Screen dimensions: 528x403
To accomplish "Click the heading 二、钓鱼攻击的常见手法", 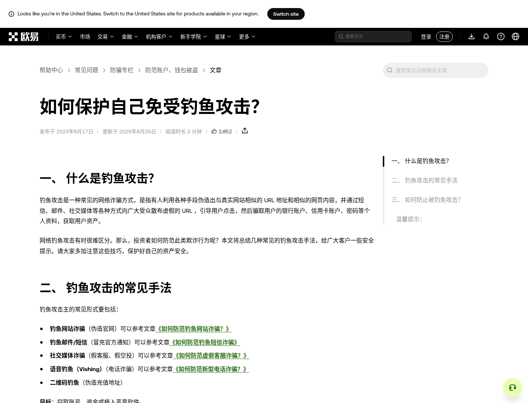I will point(106,288).
